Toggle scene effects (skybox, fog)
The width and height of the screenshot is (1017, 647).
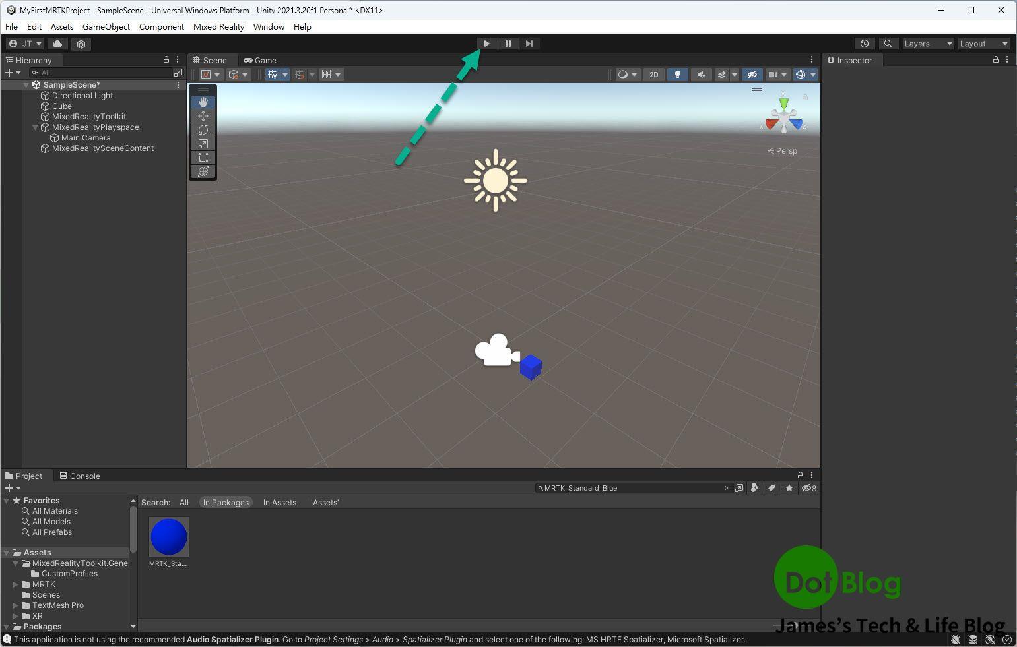[x=722, y=75]
